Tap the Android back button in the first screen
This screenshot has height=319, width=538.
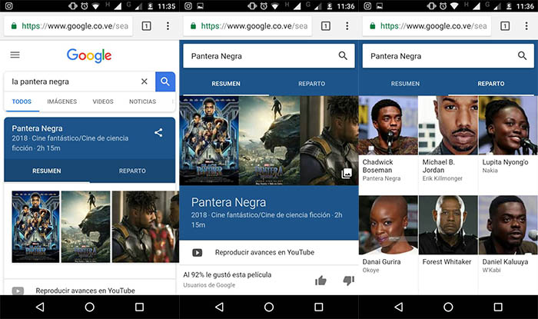pos(40,307)
